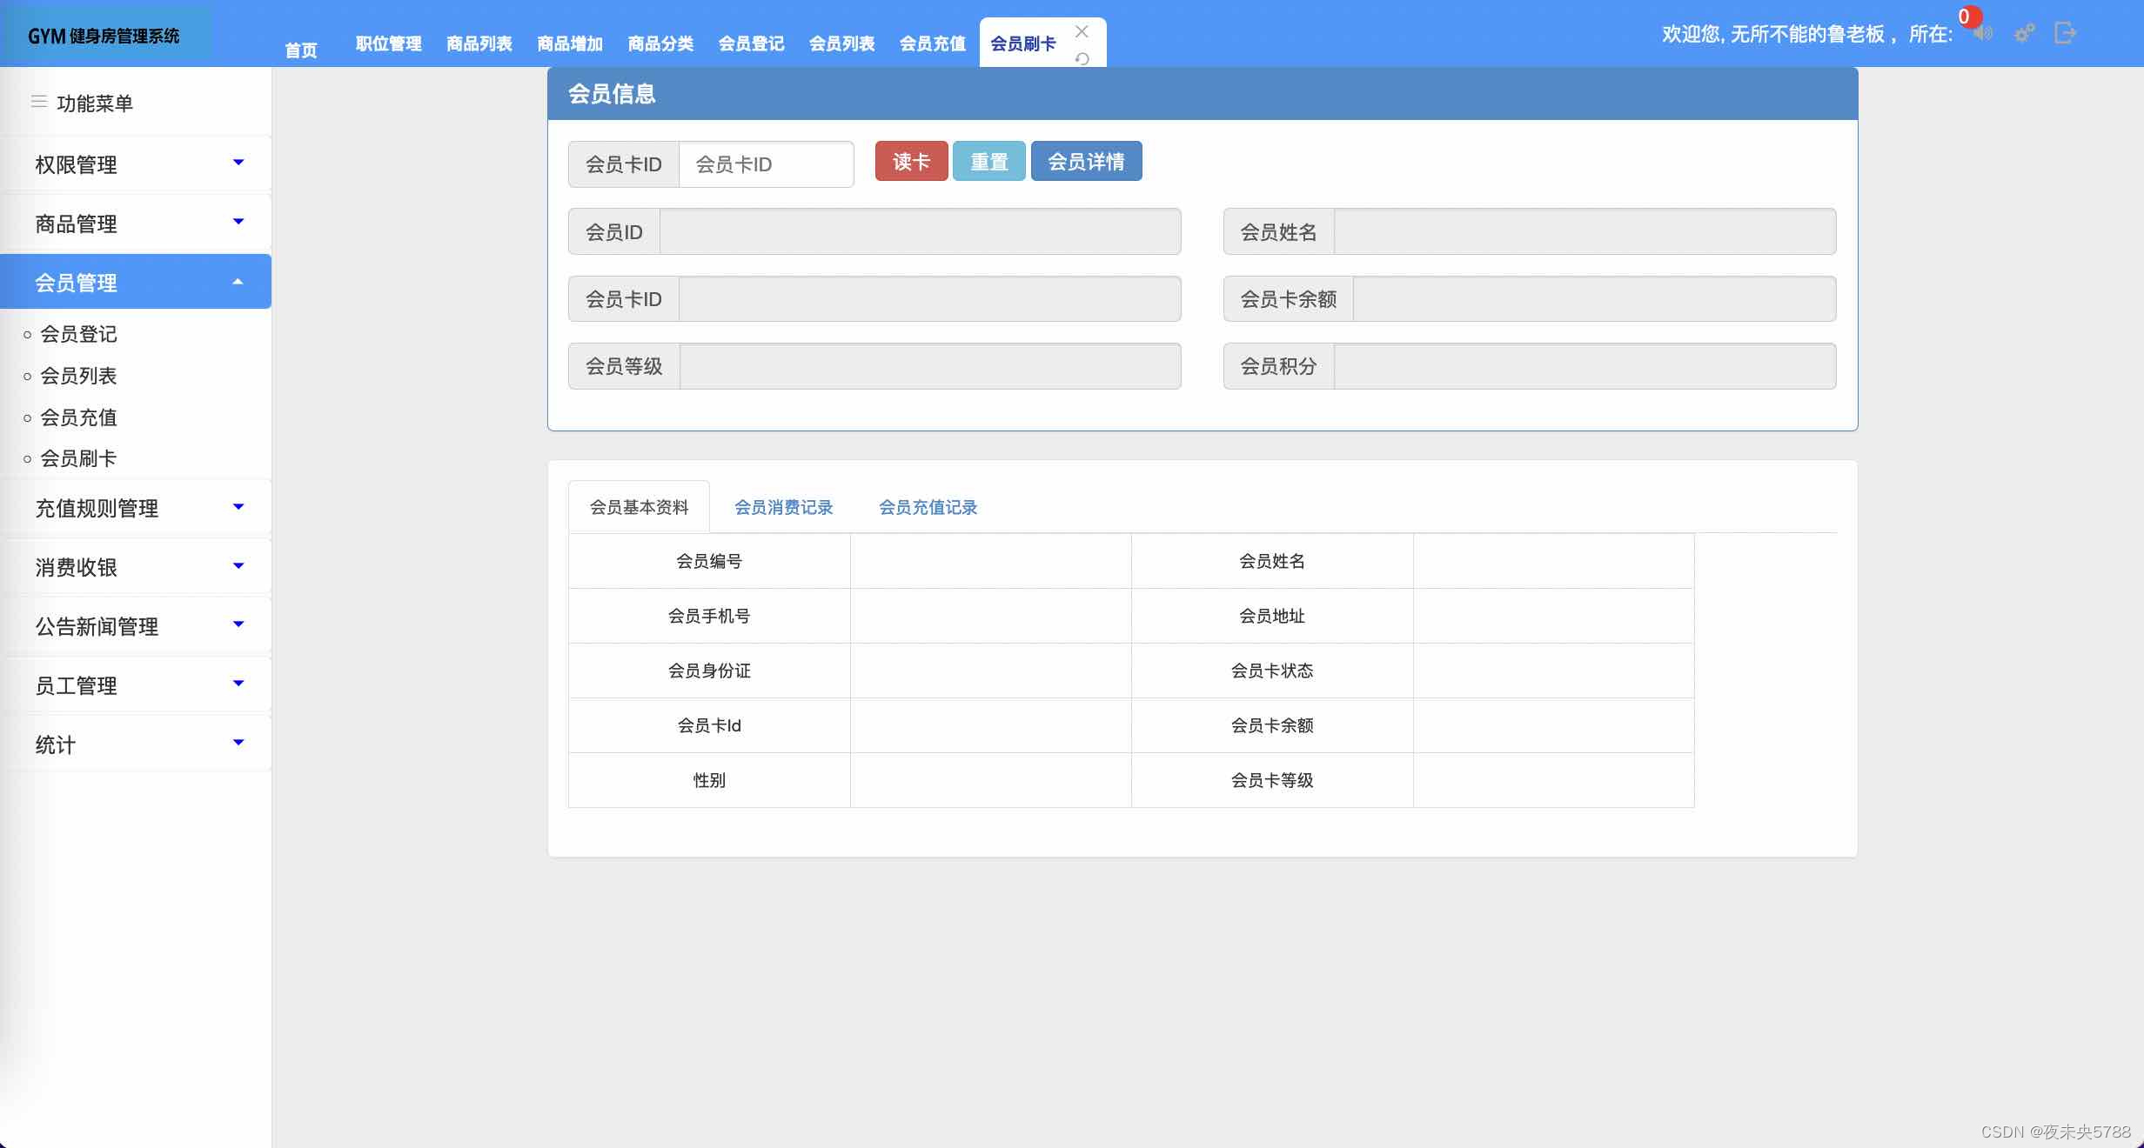Click the 会员详情 button

[x=1086, y=162]
